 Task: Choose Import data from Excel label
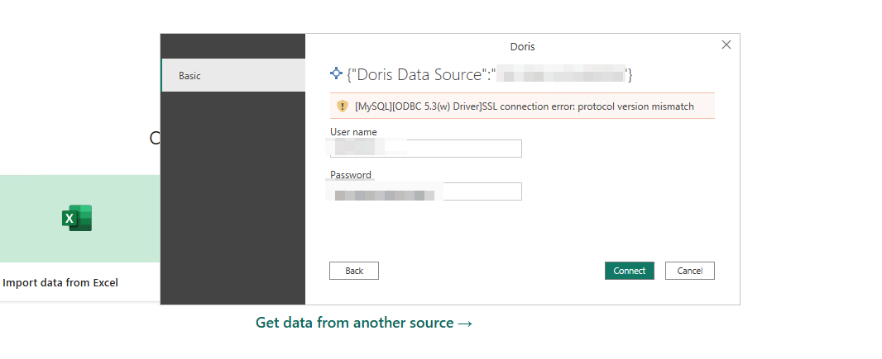[60, 282]
